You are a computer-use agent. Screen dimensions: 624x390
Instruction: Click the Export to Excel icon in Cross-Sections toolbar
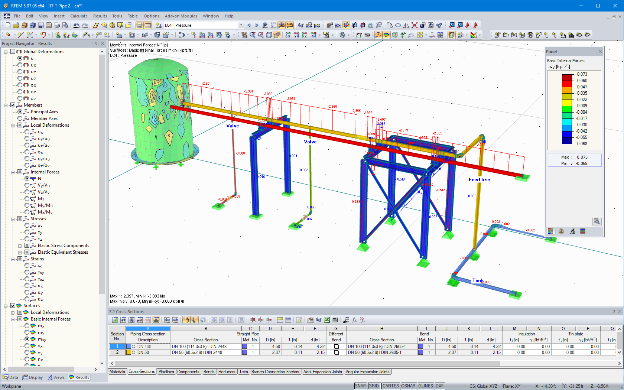click(x=327, y=320)
